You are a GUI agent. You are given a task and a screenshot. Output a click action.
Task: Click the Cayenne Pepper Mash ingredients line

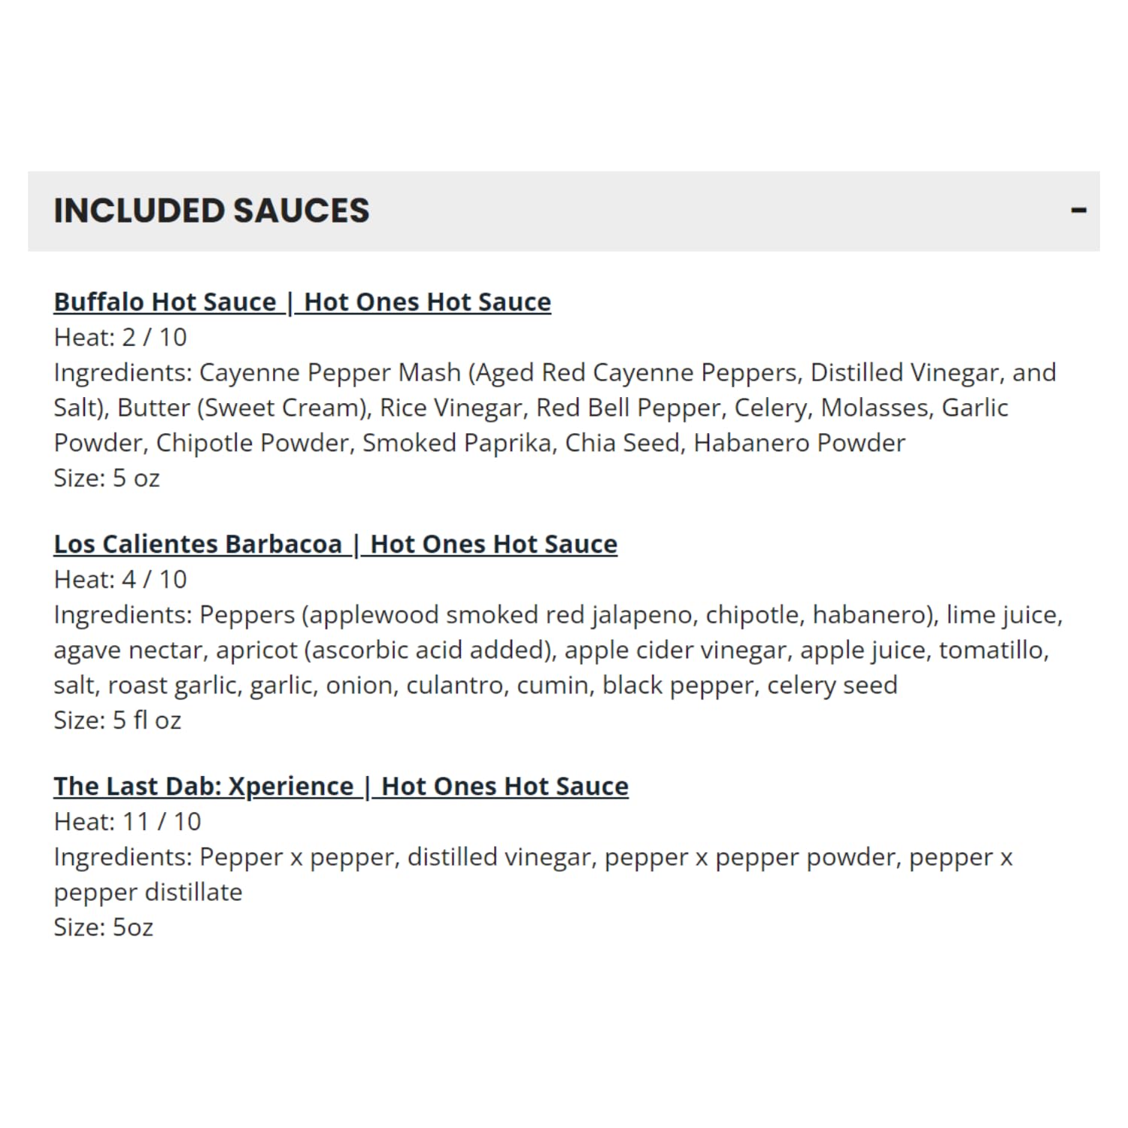(x=555, y=373)
